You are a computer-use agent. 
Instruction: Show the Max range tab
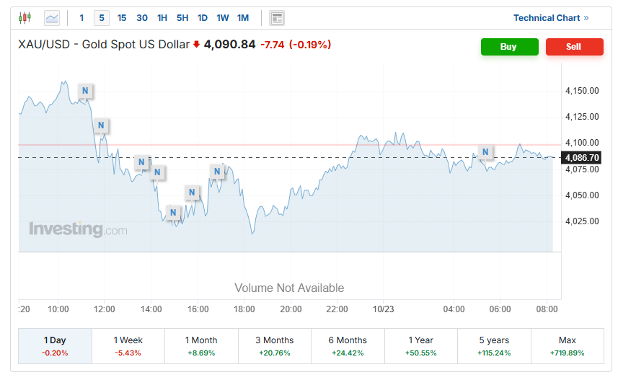[x=567, y=345]
